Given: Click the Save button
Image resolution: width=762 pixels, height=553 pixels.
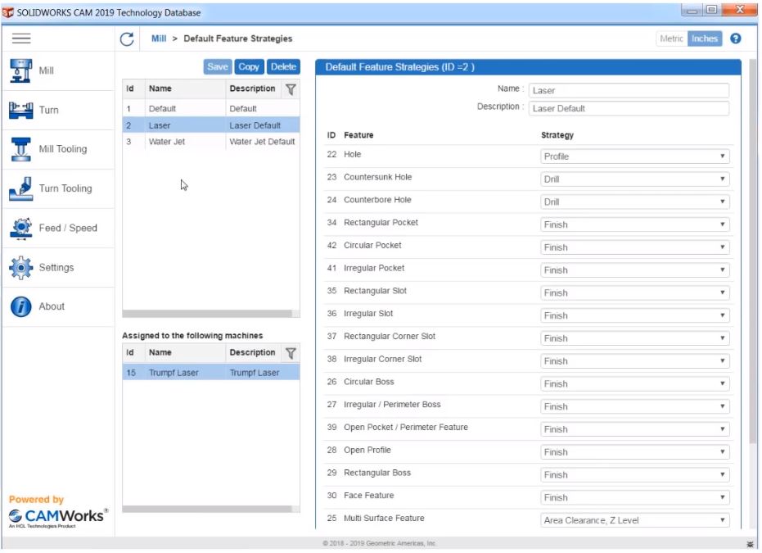Looking at the screenshot, I should (x=217, y=67).
